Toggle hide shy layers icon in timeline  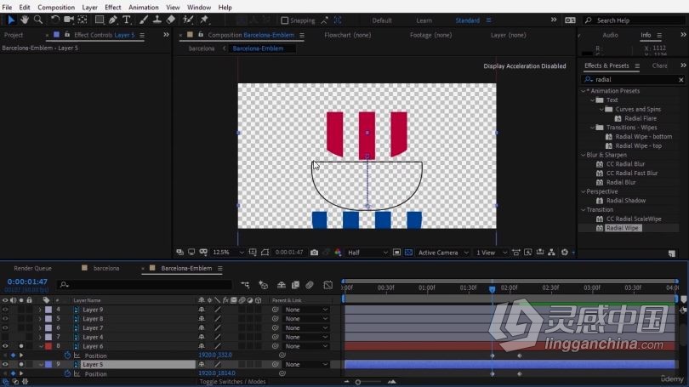pos(282,285)
